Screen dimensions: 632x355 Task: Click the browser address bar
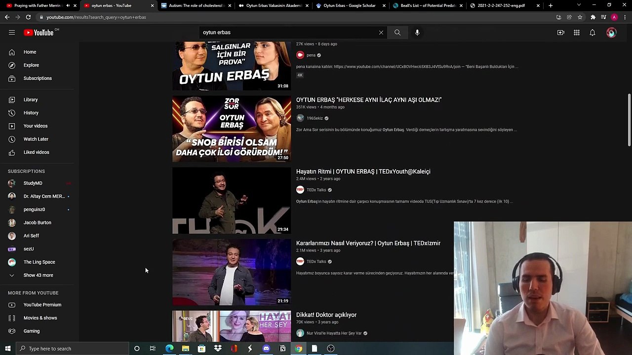pyautogui.click(x=296, y=17)
